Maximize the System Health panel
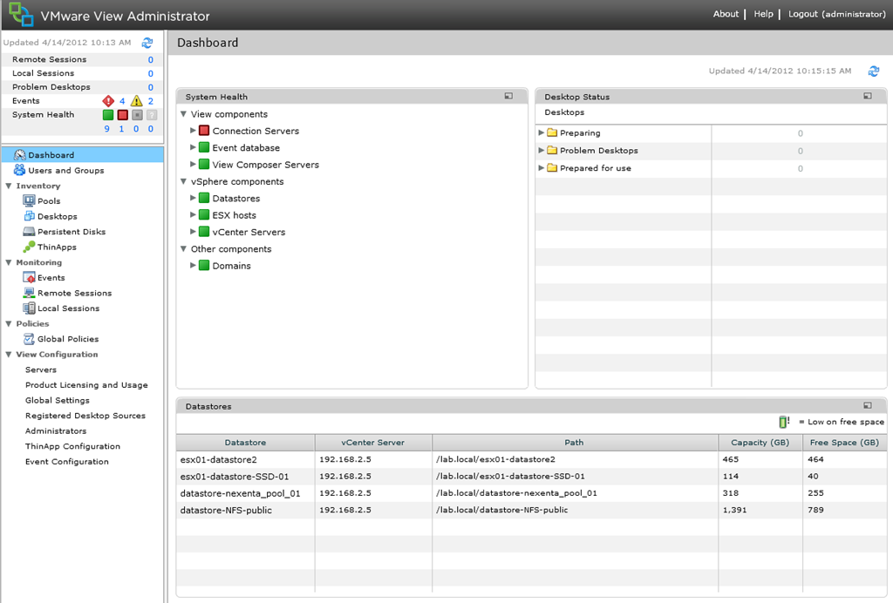The width and height of the screenshot is (893, 603). 508,96
